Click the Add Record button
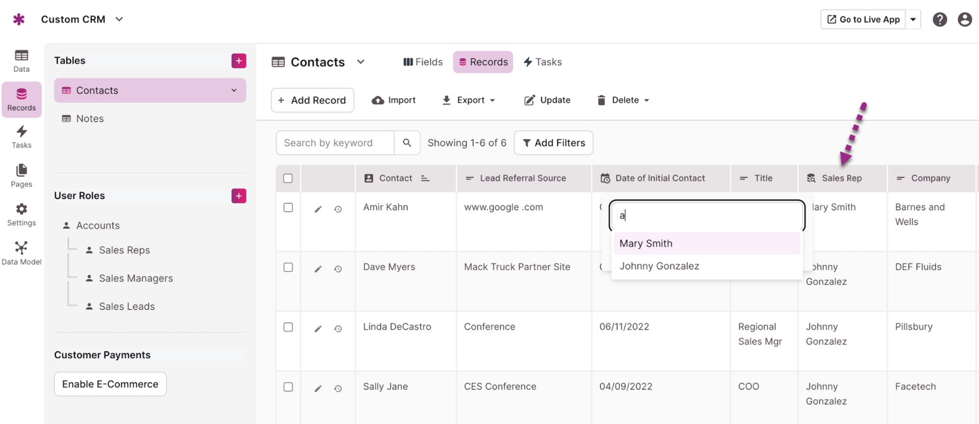Viewport: 979px width, 424px height. [312, 100]
